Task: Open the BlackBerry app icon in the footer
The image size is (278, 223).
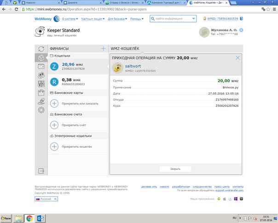Action: point(241,199)
